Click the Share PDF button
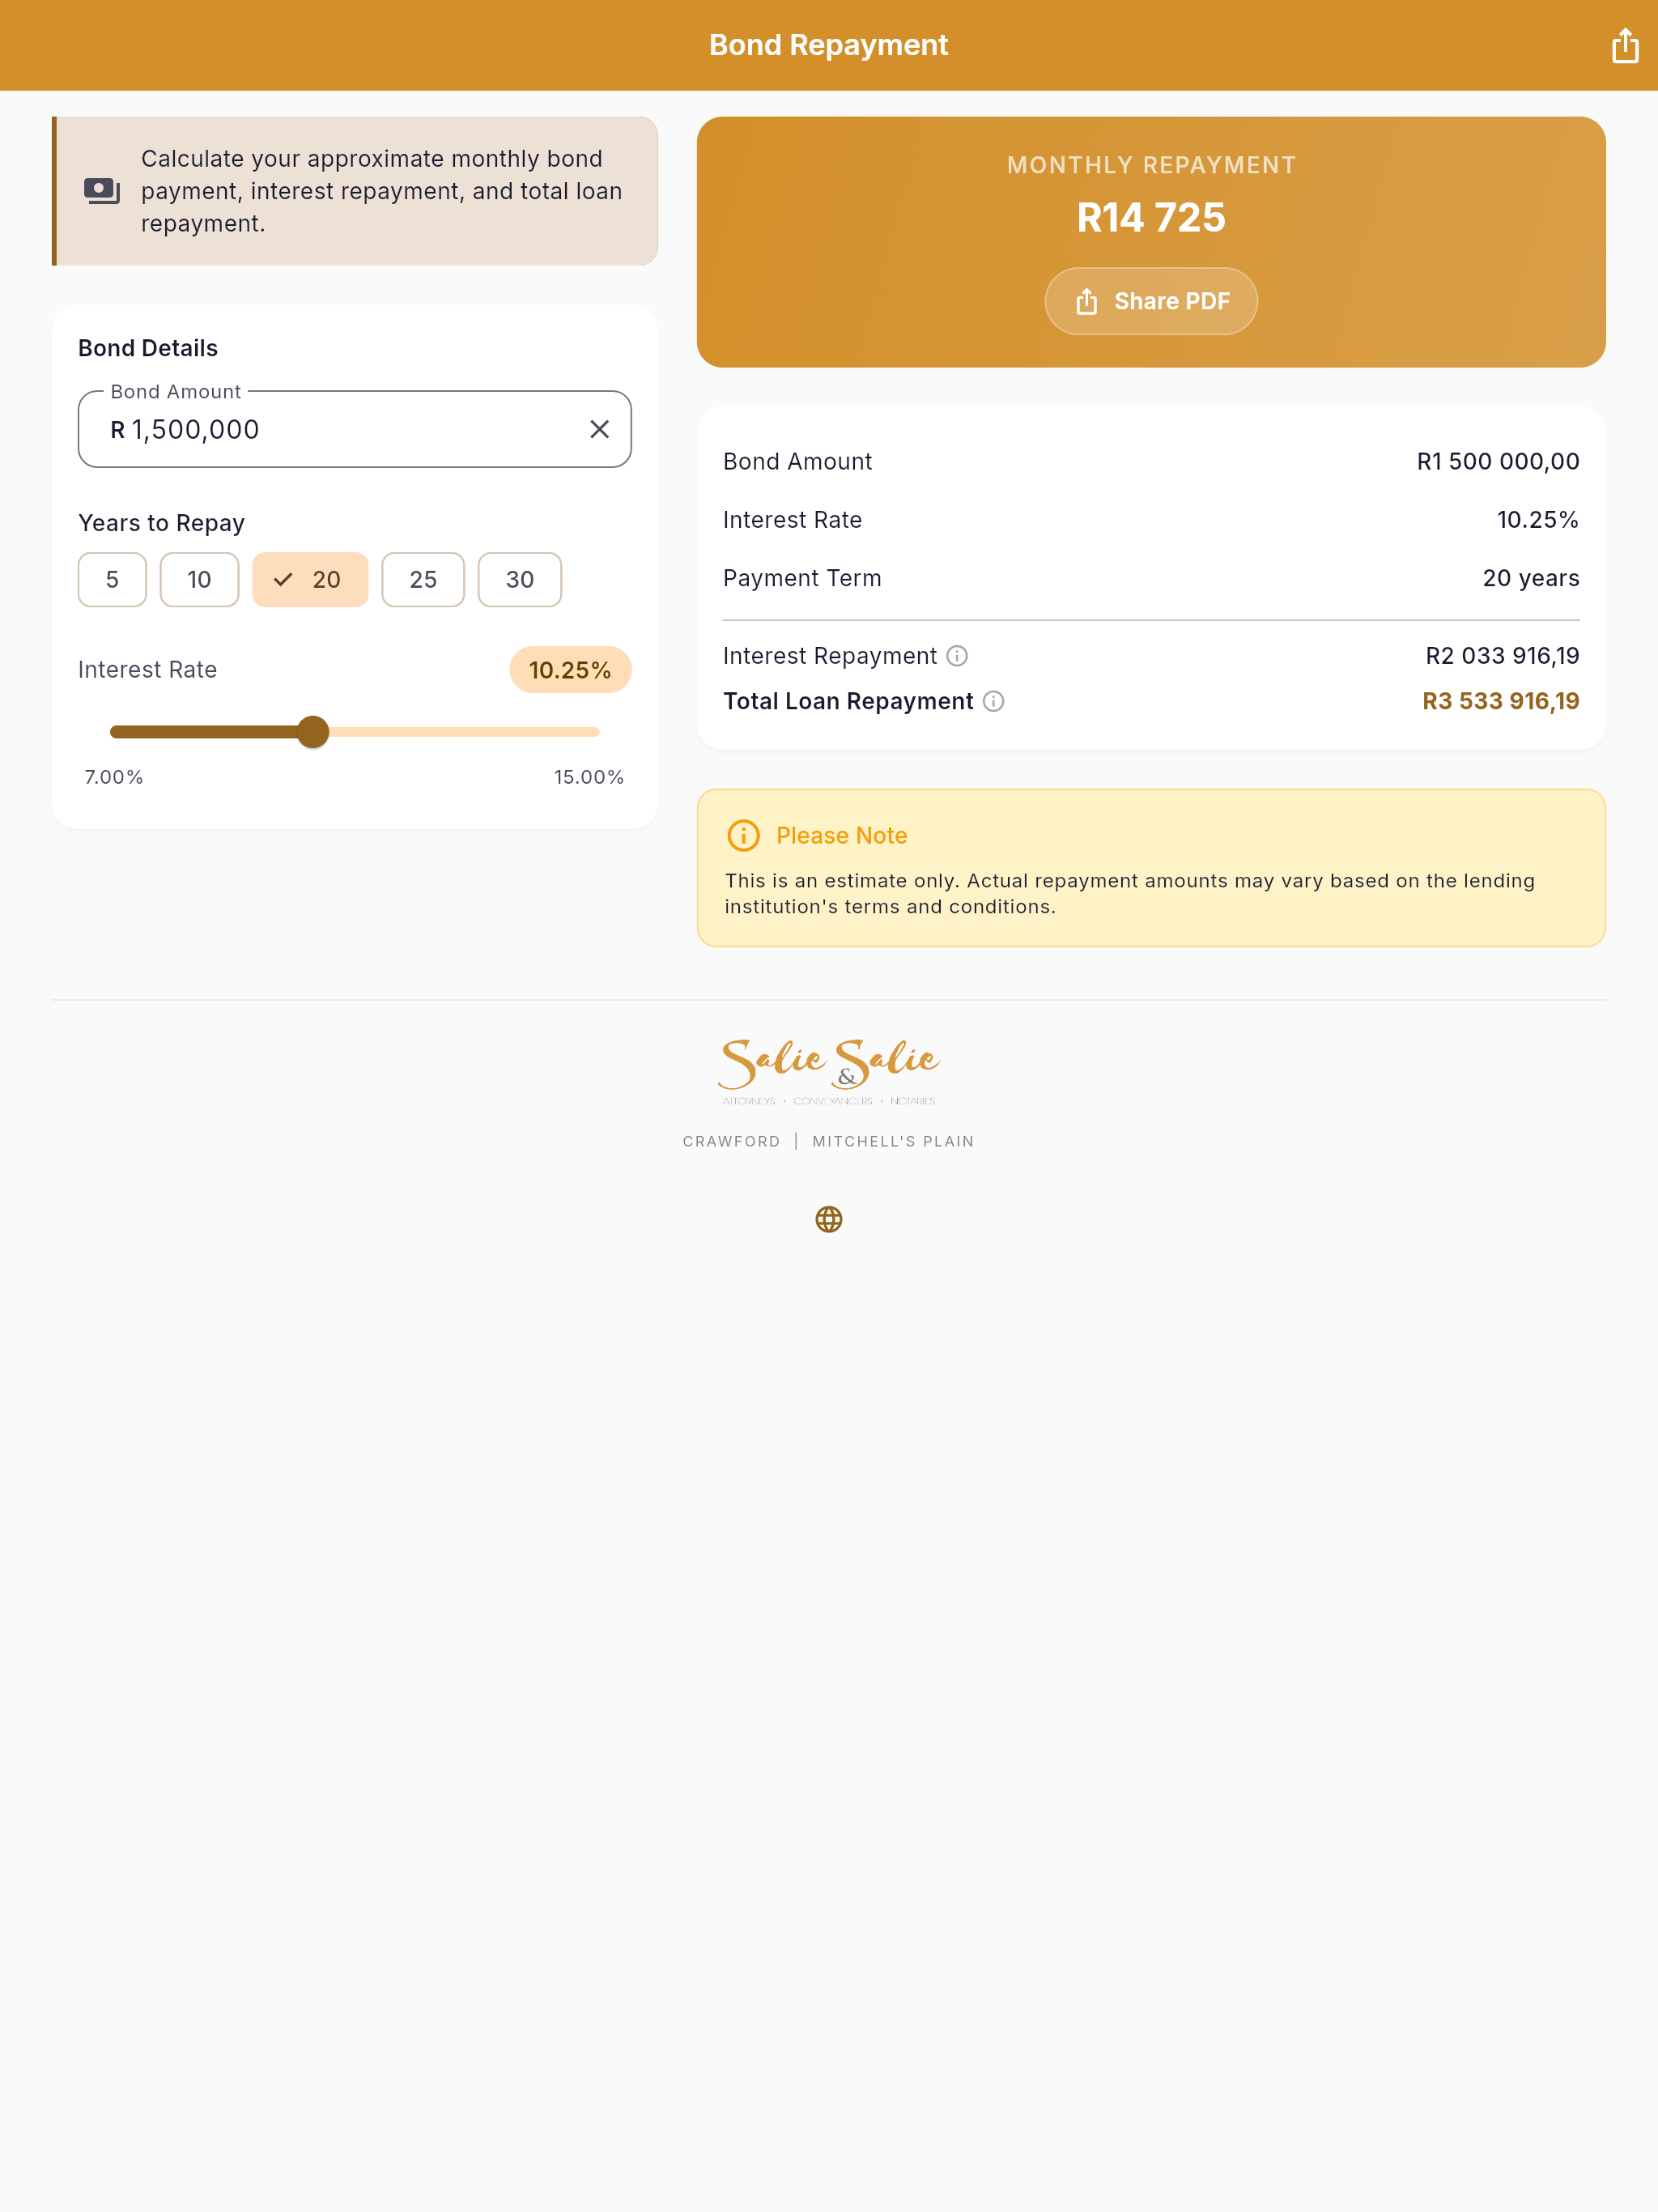1658x2212 pixels. (x=1151, y=301)
